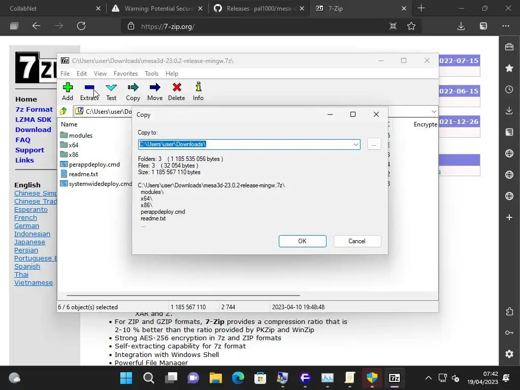520x390 pixels.
Task: Open the Tools menu
Action: click(x=151, y=74)
